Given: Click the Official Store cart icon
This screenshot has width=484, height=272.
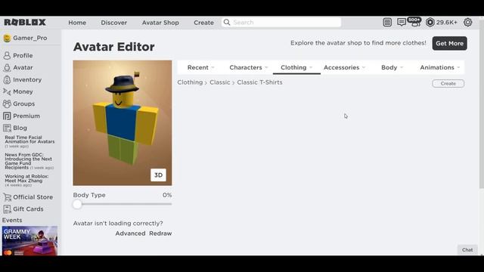Looking at the screenshot, I should [7, 197].
